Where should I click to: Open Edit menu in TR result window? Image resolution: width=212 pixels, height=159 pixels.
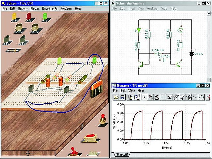123,91
